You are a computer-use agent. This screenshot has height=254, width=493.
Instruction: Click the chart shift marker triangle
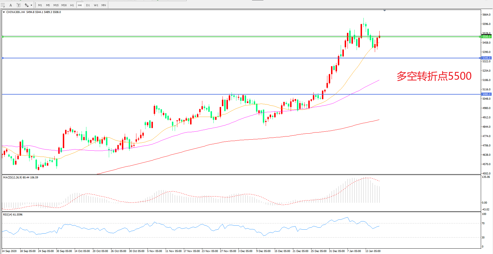tap(384, 10)
